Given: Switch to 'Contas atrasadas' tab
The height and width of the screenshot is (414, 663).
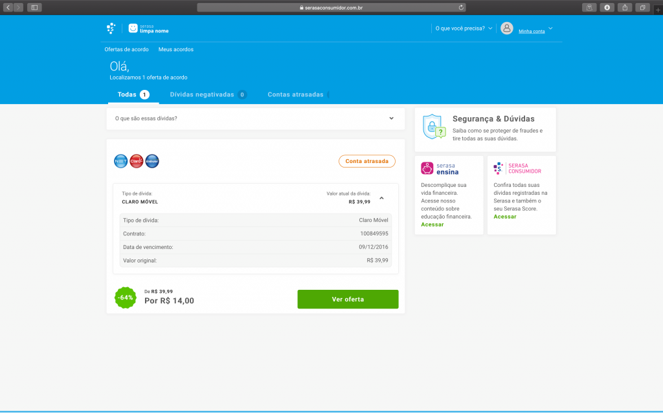Looking at the screenshot, I should 298,94.
